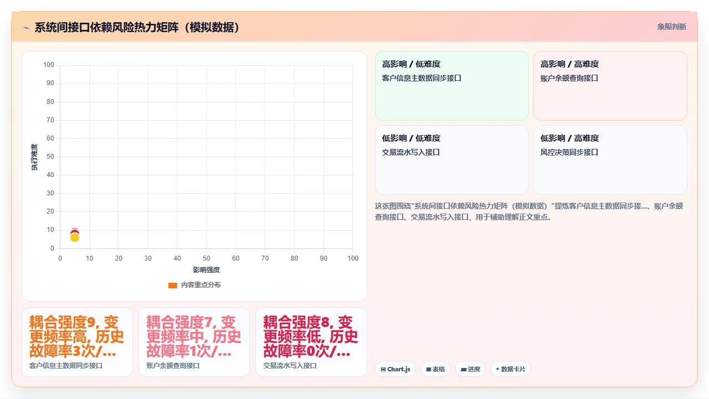709x399 pixels.
Task: Click the 低影响 / 高难度 quadrant heading
Action: tap(569, 138)
